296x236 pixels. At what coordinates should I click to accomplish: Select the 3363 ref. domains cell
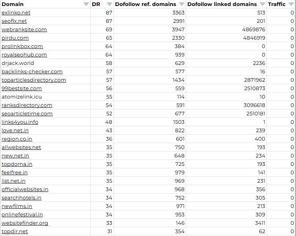coord(150,13)
